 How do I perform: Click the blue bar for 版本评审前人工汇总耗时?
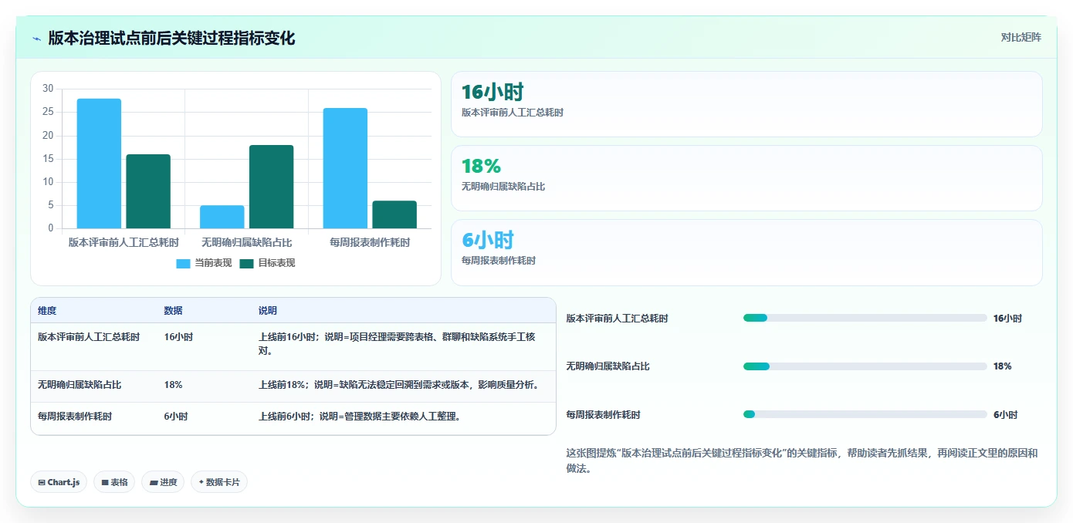click(x=99, y=164)
